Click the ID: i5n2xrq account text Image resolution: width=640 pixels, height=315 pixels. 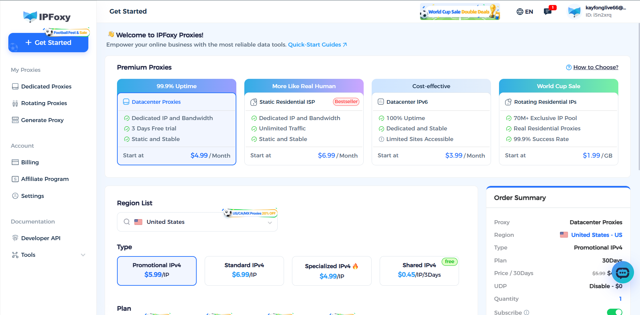[x=598, y=15]
